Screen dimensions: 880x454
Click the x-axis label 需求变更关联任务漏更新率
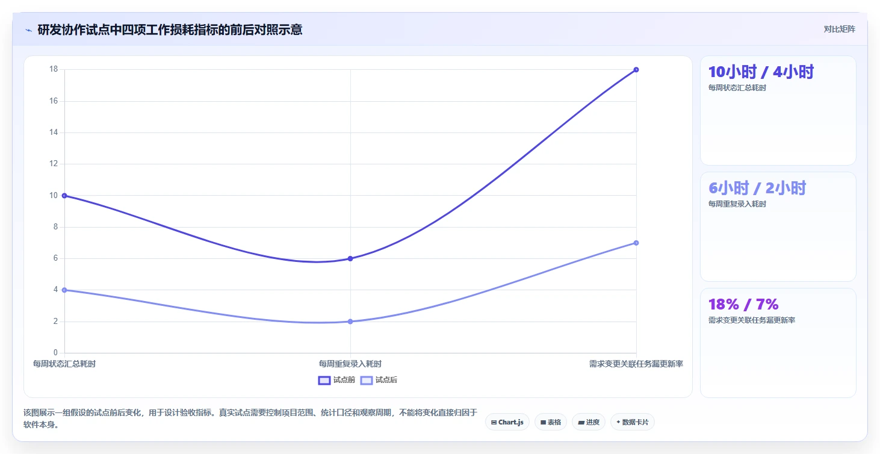636,364
